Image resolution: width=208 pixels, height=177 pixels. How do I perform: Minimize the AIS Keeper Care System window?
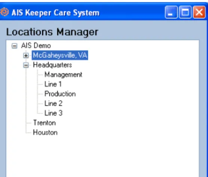(171, 12)
